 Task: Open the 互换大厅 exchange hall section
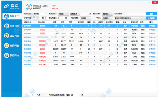click(x=12, y=16)
